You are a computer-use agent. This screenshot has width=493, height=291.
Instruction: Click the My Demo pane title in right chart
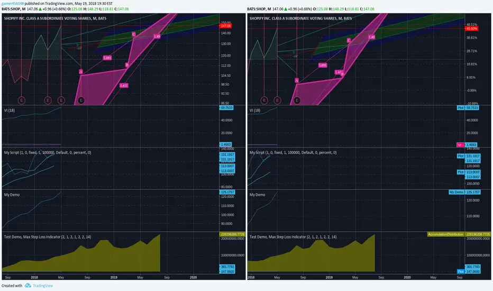point(257,194)
